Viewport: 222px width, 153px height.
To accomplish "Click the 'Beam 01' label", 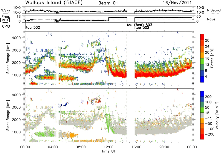I will [108, 3].
